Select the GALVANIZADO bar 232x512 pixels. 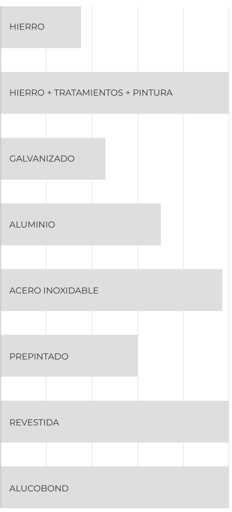pyautogui.click(x=53, y=159)
